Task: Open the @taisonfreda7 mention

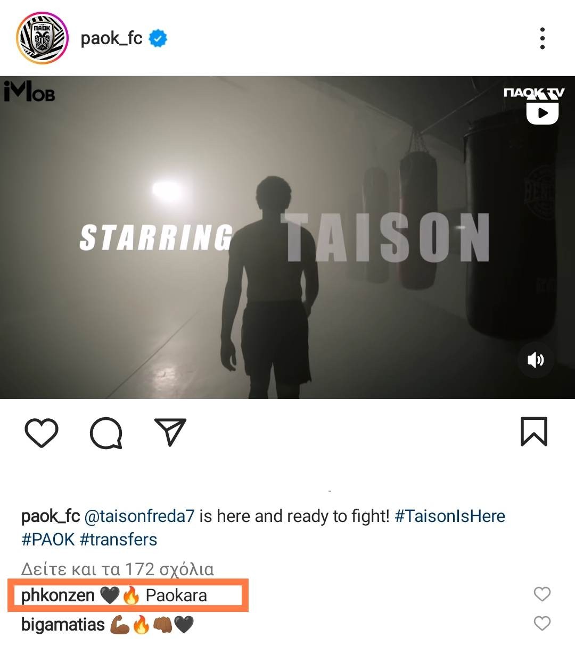Action: point(139,516)
